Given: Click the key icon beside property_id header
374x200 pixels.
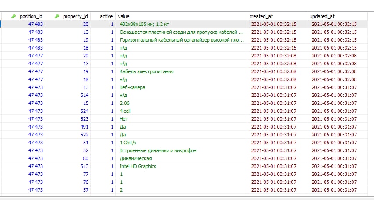Looking at the screenshot, I should pyautogui.click(x=57, y=16).
